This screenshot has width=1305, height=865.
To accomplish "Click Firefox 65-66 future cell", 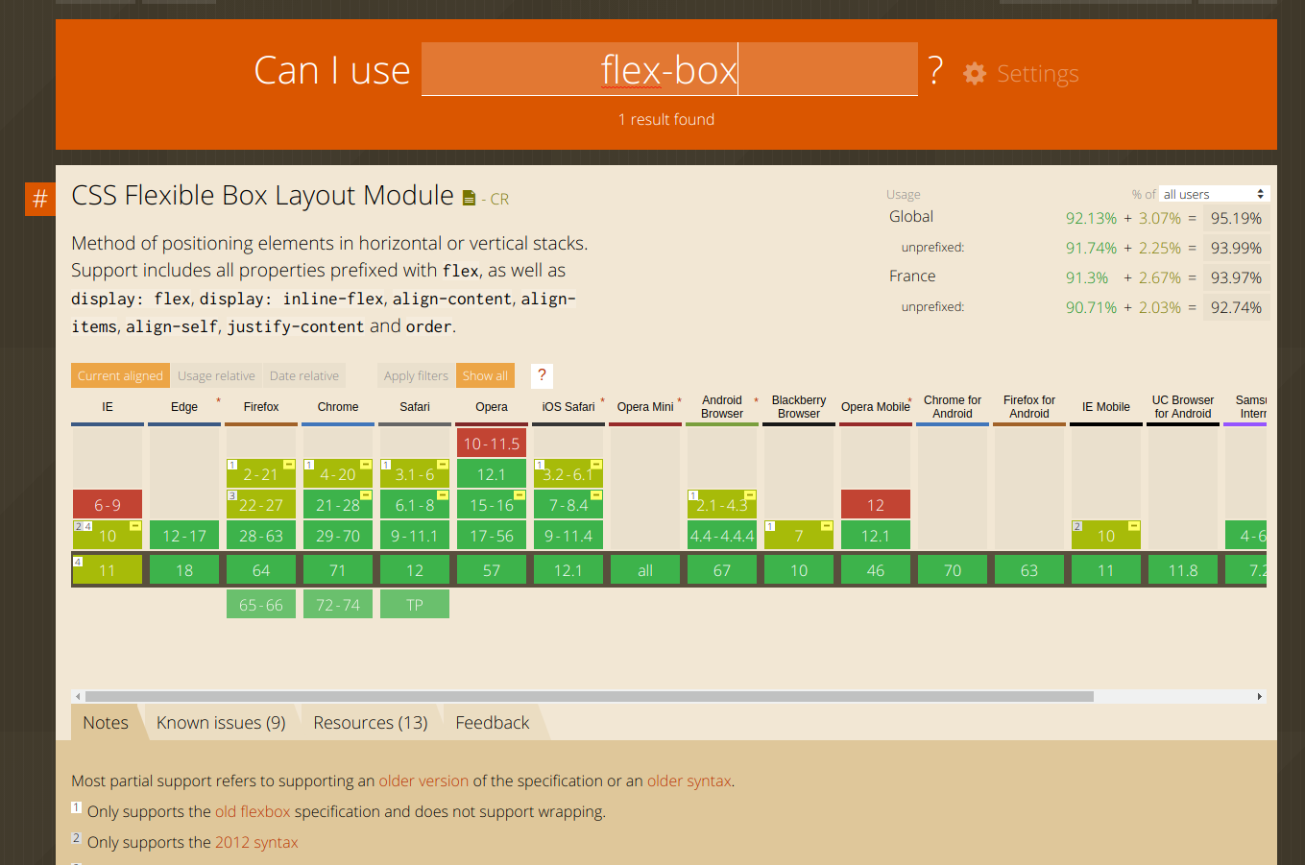I will [x=261, y=605].
